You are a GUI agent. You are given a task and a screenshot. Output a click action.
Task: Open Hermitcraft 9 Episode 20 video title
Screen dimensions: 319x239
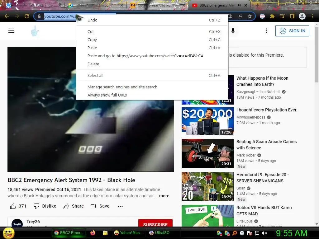pyautogui.click(x=262, y=178)
